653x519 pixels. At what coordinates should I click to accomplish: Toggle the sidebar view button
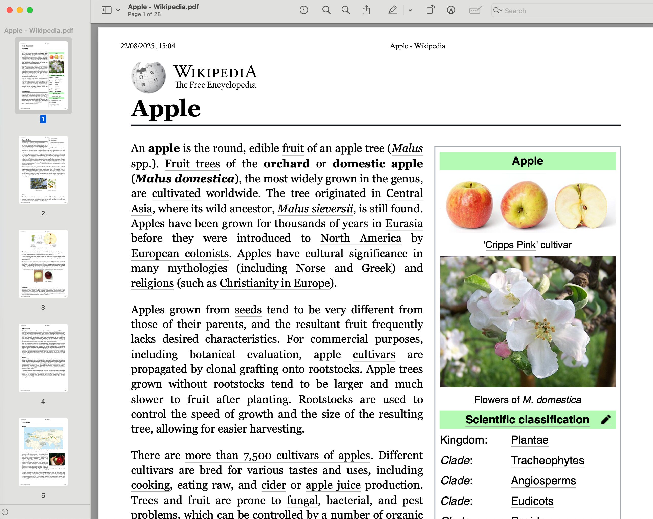[x=106, y=10]
